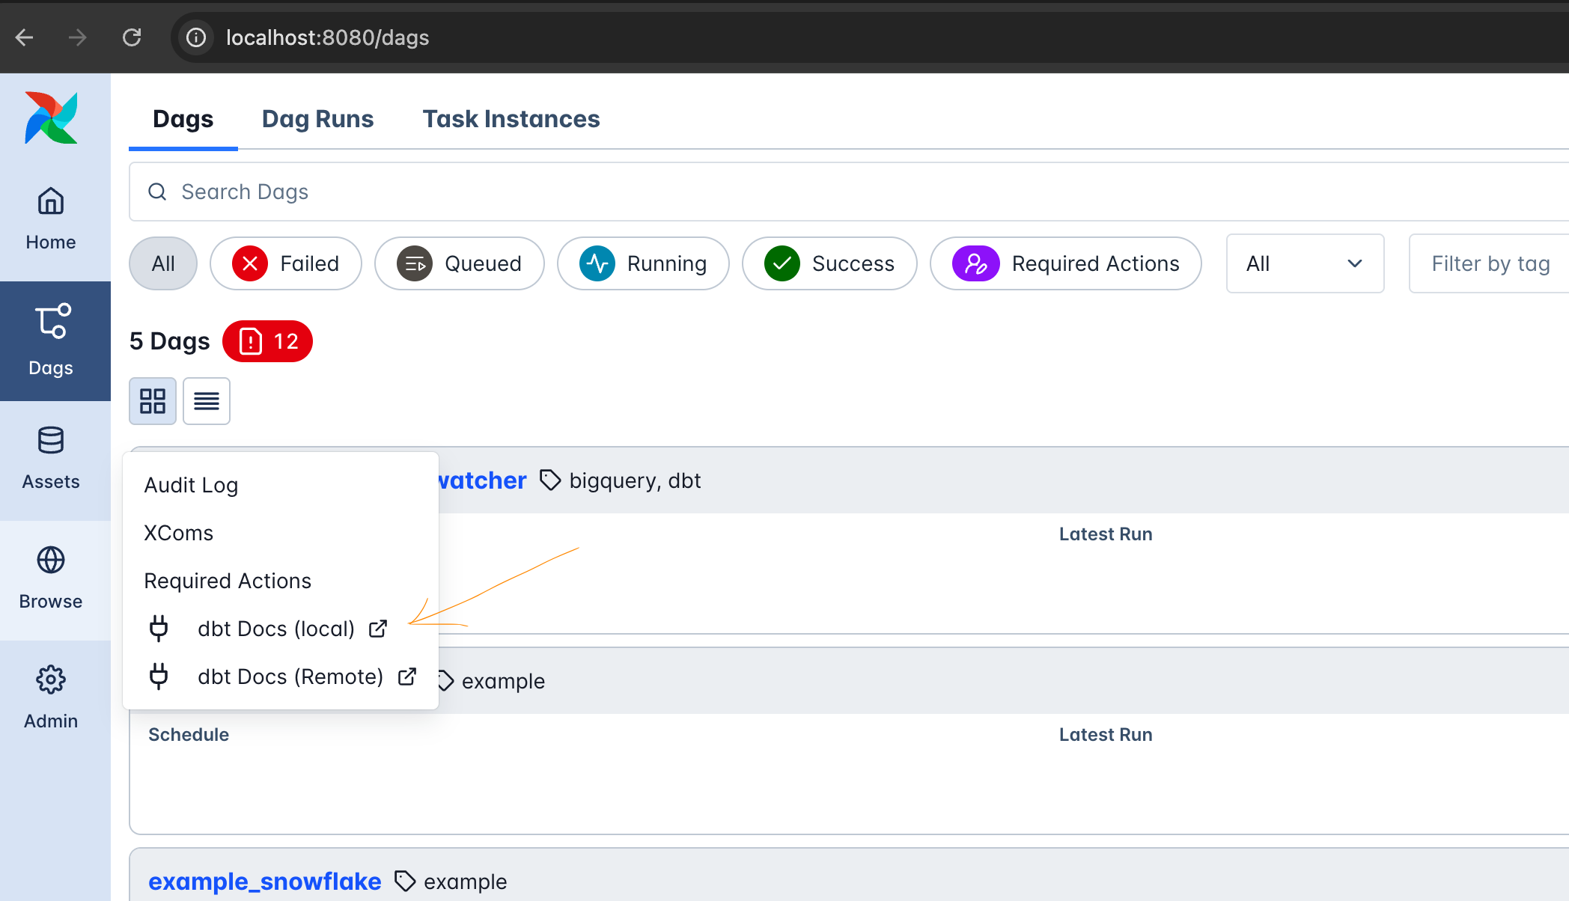This screenshot has width=1569, height=901.
Task: Open the All state filter dropdown
Action: (1305, 263)
